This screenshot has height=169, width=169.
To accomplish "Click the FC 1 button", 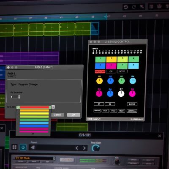I will 105,111.
